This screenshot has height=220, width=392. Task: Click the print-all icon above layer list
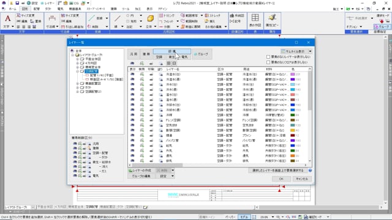coord(151,64)
